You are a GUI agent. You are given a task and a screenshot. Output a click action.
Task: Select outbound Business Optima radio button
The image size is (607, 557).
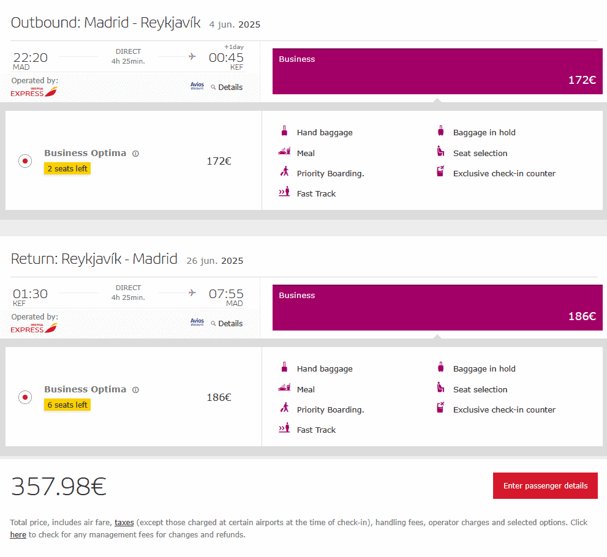25,162
